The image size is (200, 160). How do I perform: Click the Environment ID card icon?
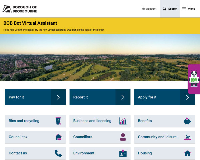[123, 153]
